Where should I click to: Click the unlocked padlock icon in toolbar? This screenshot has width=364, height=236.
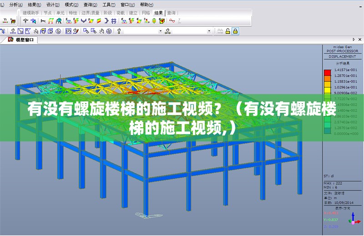(227, 31)
